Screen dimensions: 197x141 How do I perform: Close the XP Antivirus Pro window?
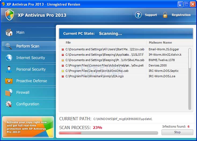(x=193, y=4)
